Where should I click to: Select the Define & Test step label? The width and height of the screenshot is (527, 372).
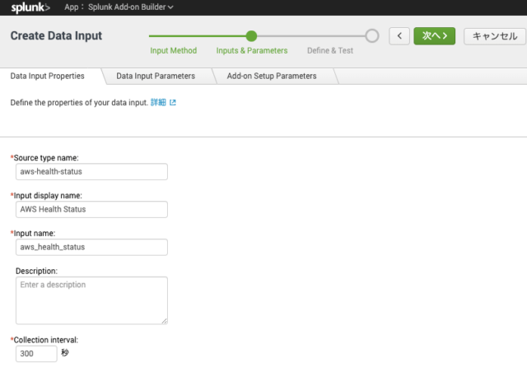tap(330, 50)
